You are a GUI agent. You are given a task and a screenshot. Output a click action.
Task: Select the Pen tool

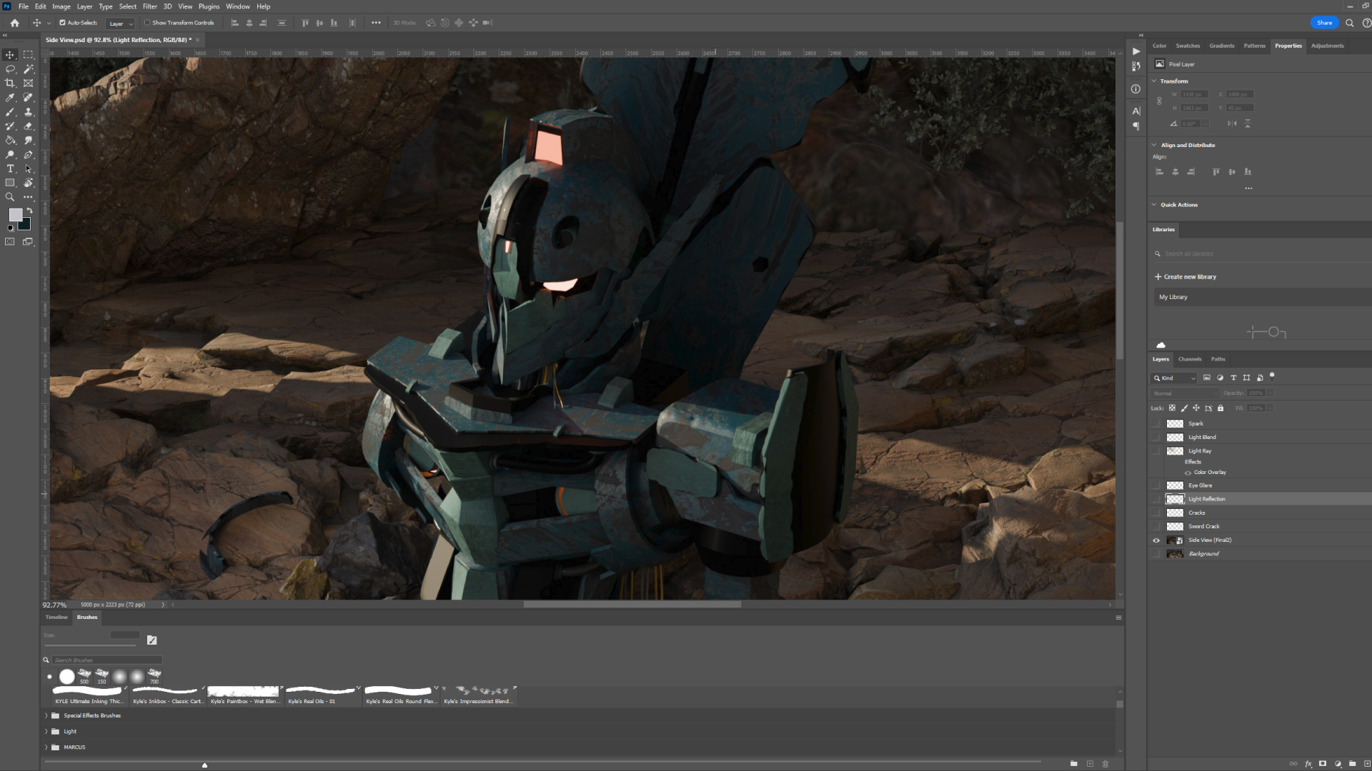pos(29,155)
